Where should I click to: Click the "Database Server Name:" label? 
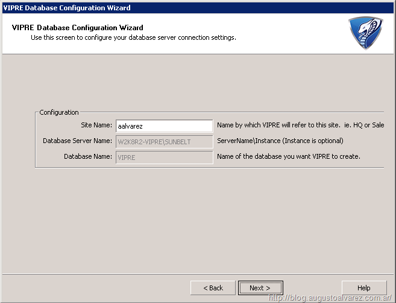[77, 141]
